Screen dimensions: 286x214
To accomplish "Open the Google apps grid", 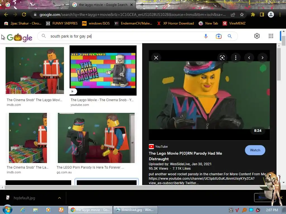I will [x=271, y=36].
